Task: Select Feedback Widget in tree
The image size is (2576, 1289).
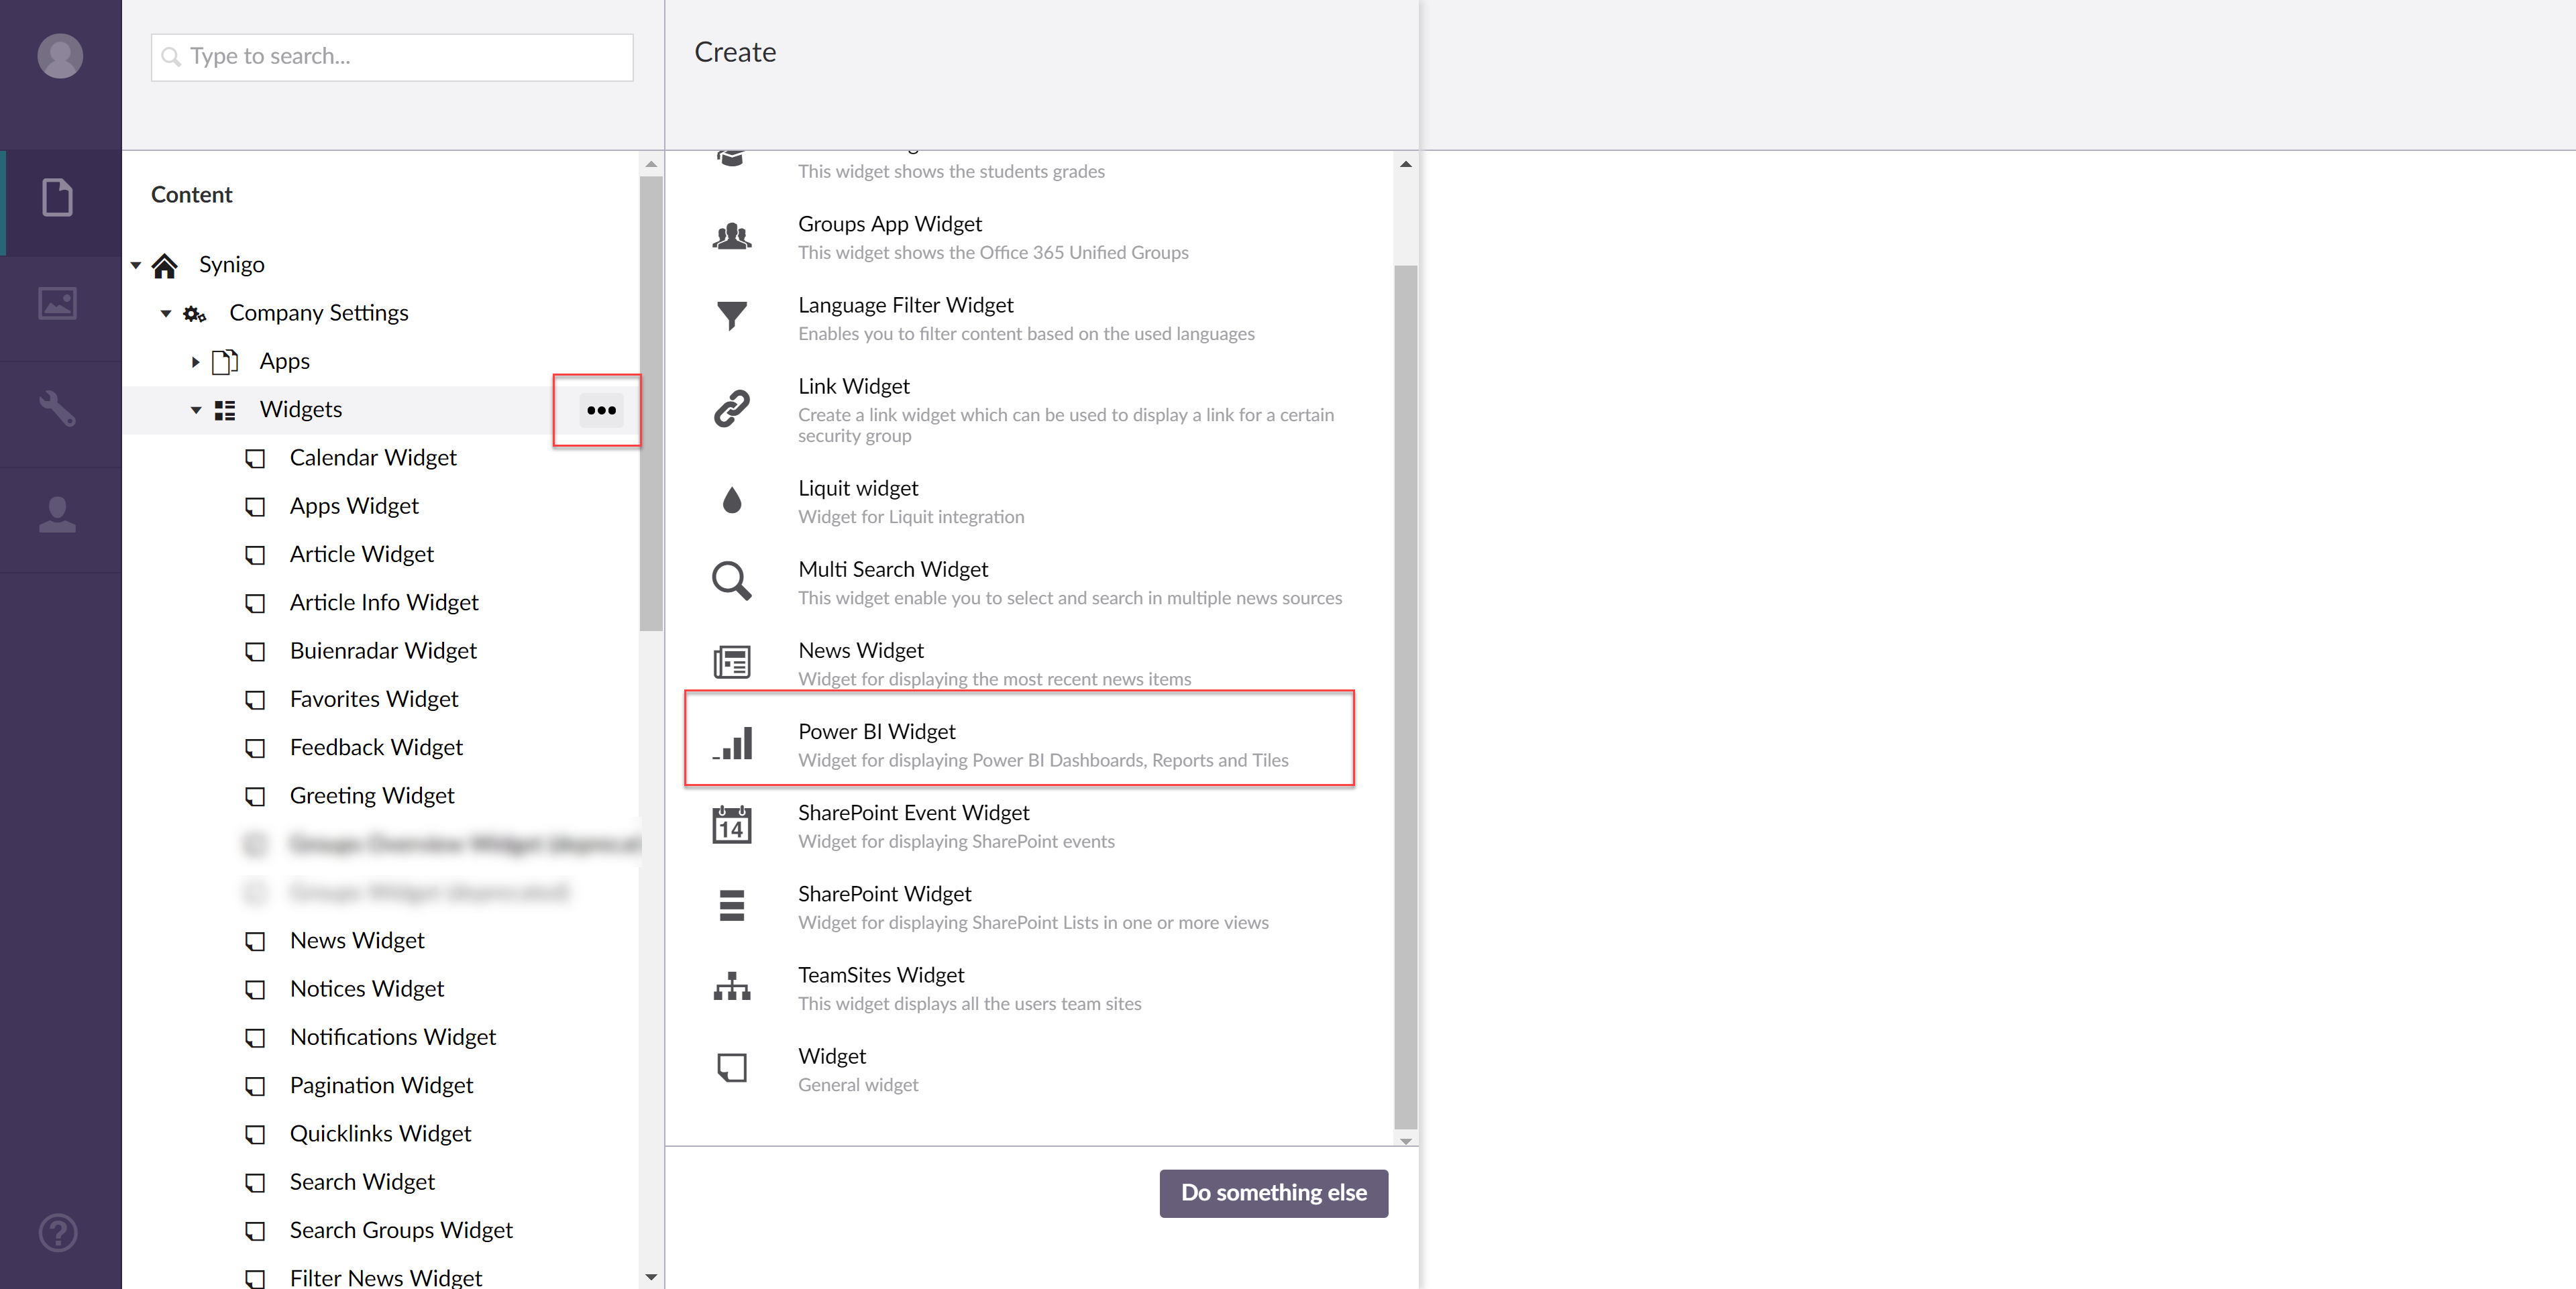Action: (376, 747)
